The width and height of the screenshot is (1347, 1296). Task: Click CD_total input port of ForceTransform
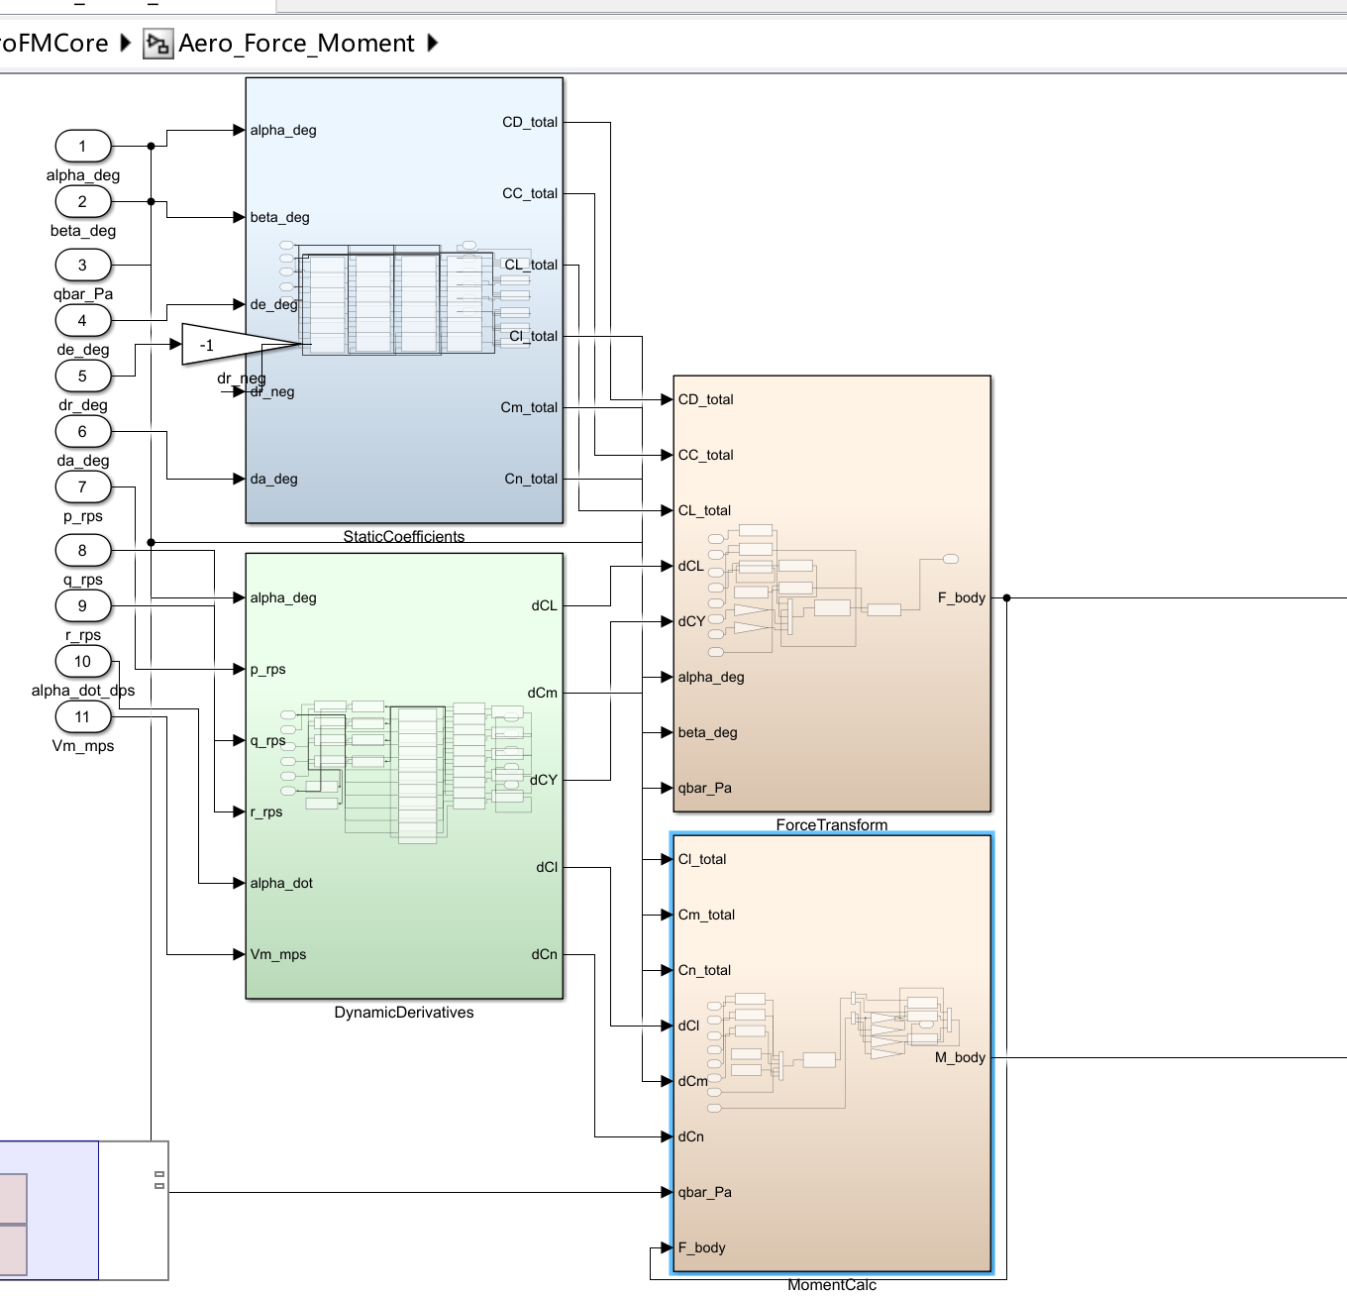point(705,400)
